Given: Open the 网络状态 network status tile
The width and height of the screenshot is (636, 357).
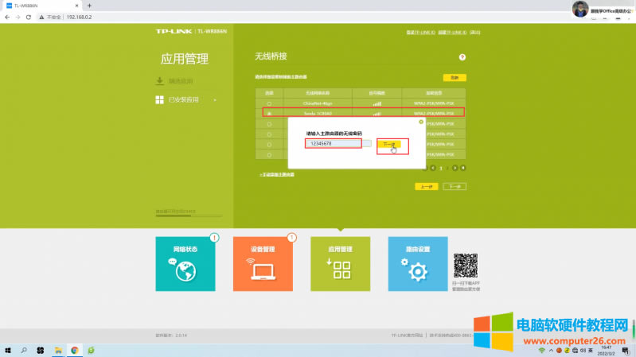Looking at the screenshot, I should point(185,263).
